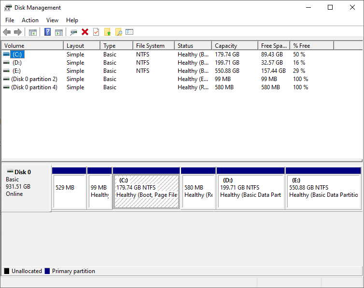Toggle the Show/Hide Action Pane icon
The height and width of the screenshot is (288, 364).
pos(58,32)
